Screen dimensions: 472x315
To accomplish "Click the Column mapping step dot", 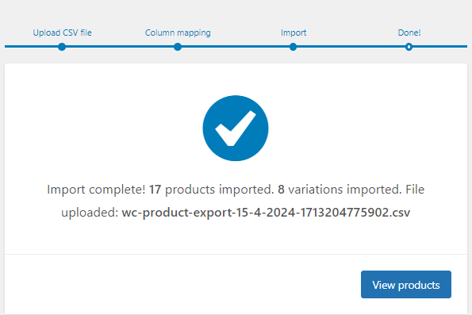I will coord(178,47).
